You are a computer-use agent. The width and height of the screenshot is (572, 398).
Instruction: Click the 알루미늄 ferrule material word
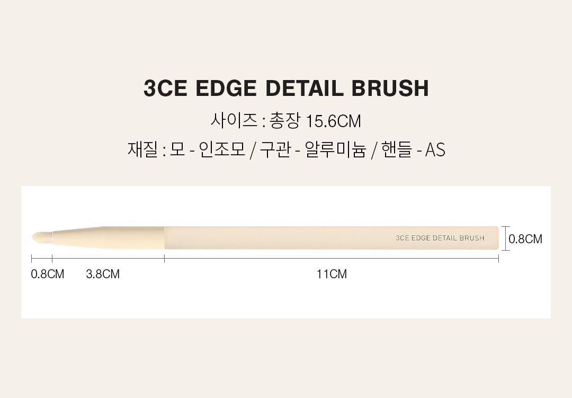point(336,150)
